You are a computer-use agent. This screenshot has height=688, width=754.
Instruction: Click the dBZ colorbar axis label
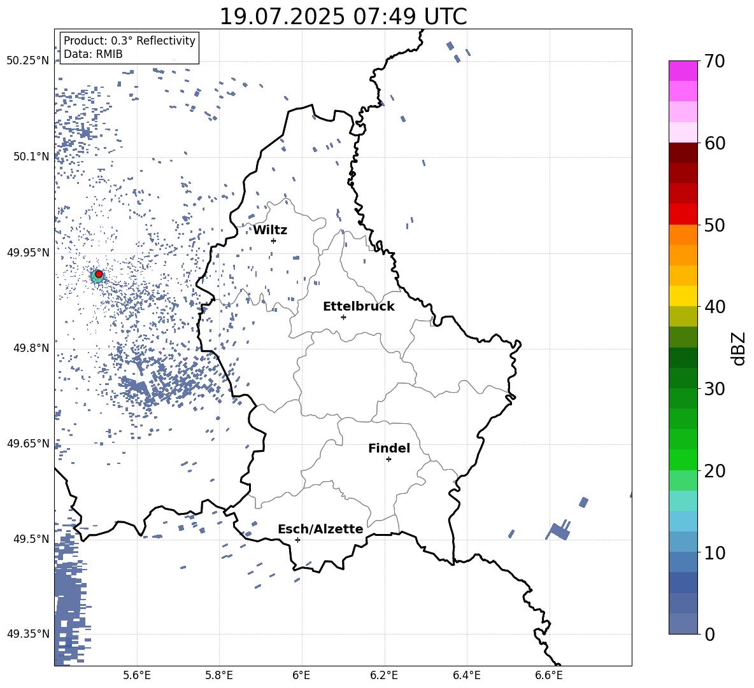point(739,348)
